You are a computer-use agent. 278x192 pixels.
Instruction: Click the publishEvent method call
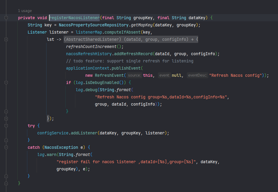[x=126, y=68]
